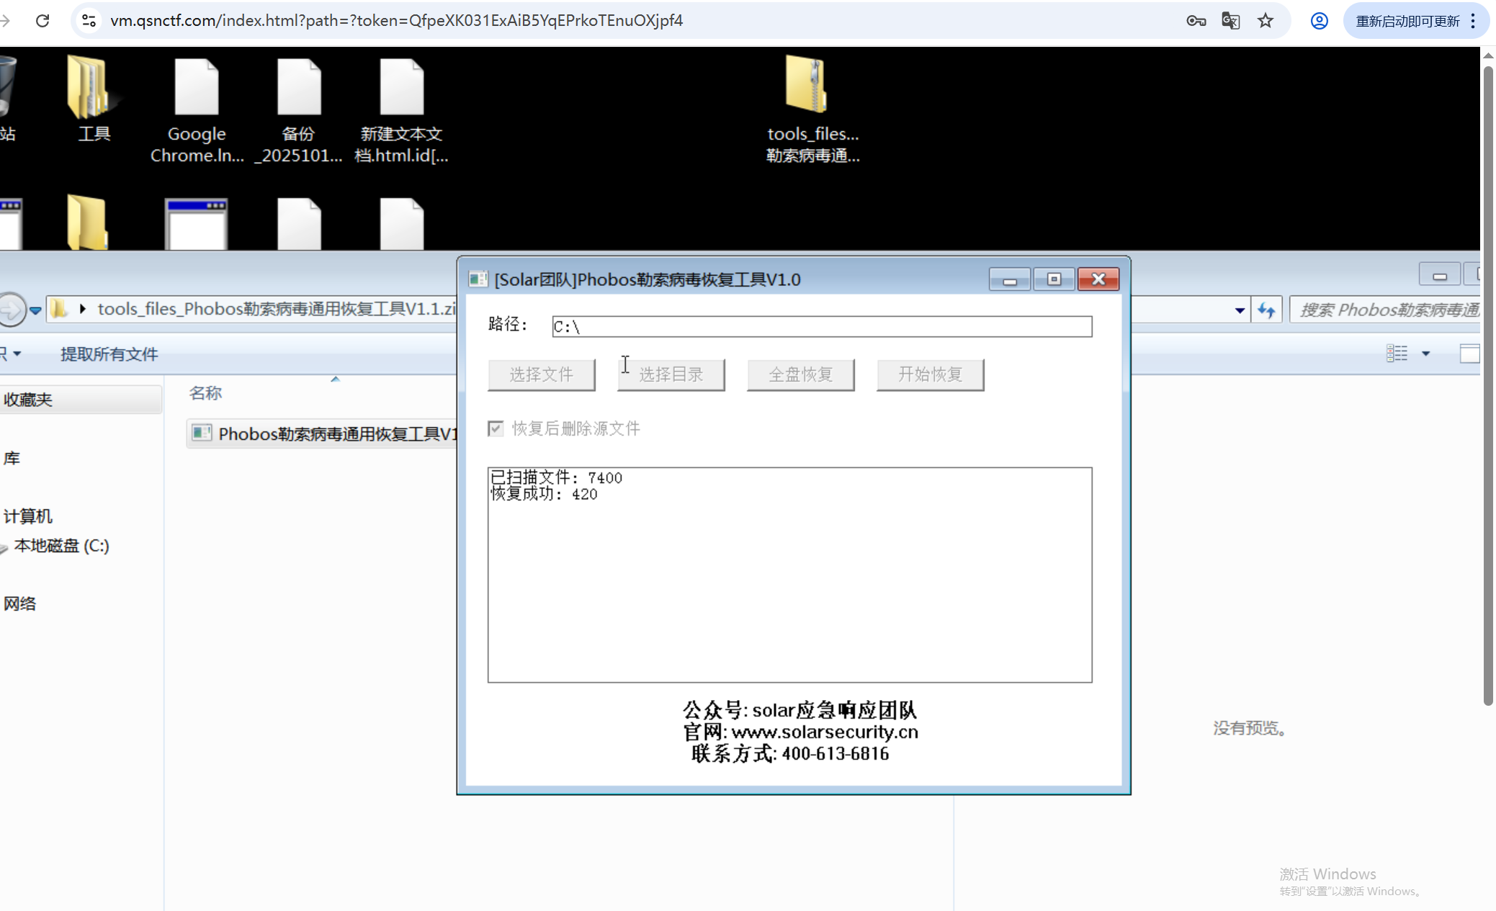Select 本地磁盘 (C:) in the navigation pane
1496x911 pixels.
point(62,546)
